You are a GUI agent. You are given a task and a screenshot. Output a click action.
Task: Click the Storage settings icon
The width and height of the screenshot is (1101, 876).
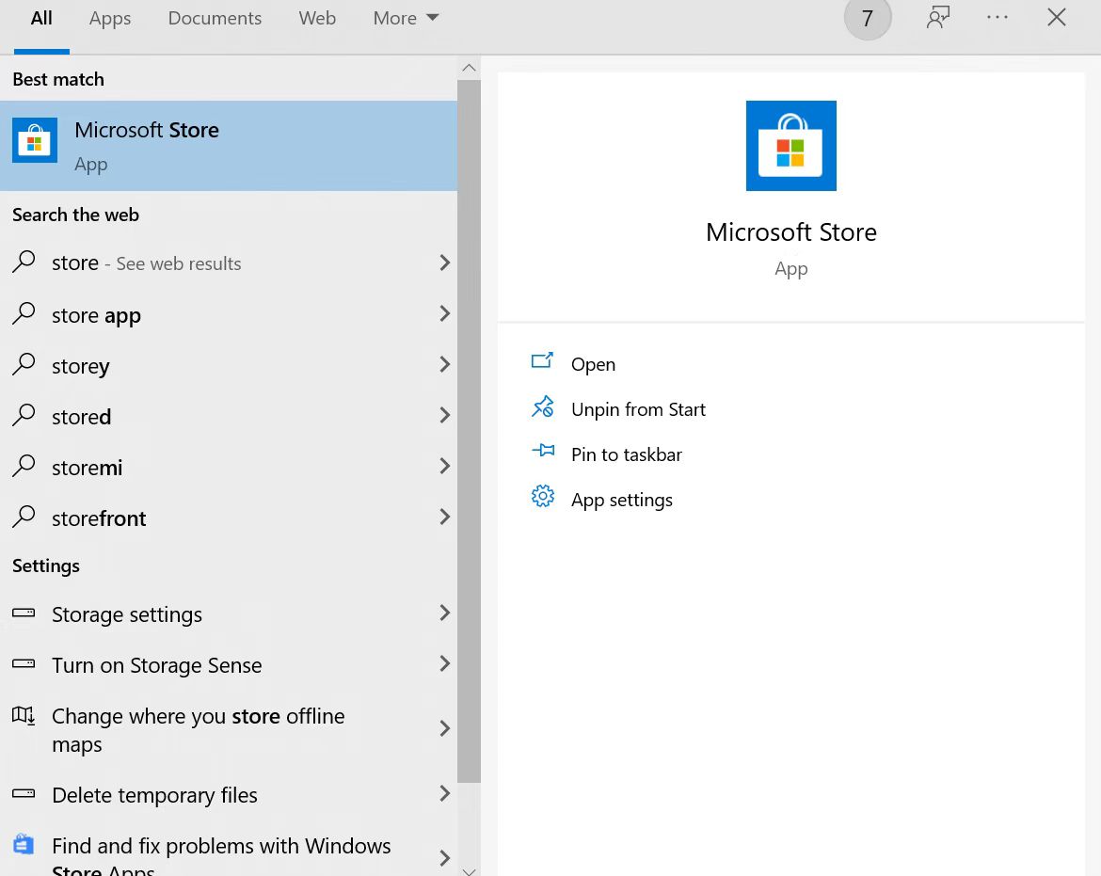tap(23, 613)
